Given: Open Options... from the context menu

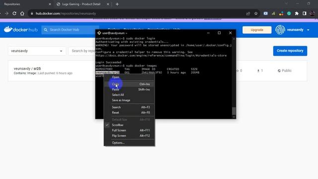Looking at the screenshot, I should (129, 143).
